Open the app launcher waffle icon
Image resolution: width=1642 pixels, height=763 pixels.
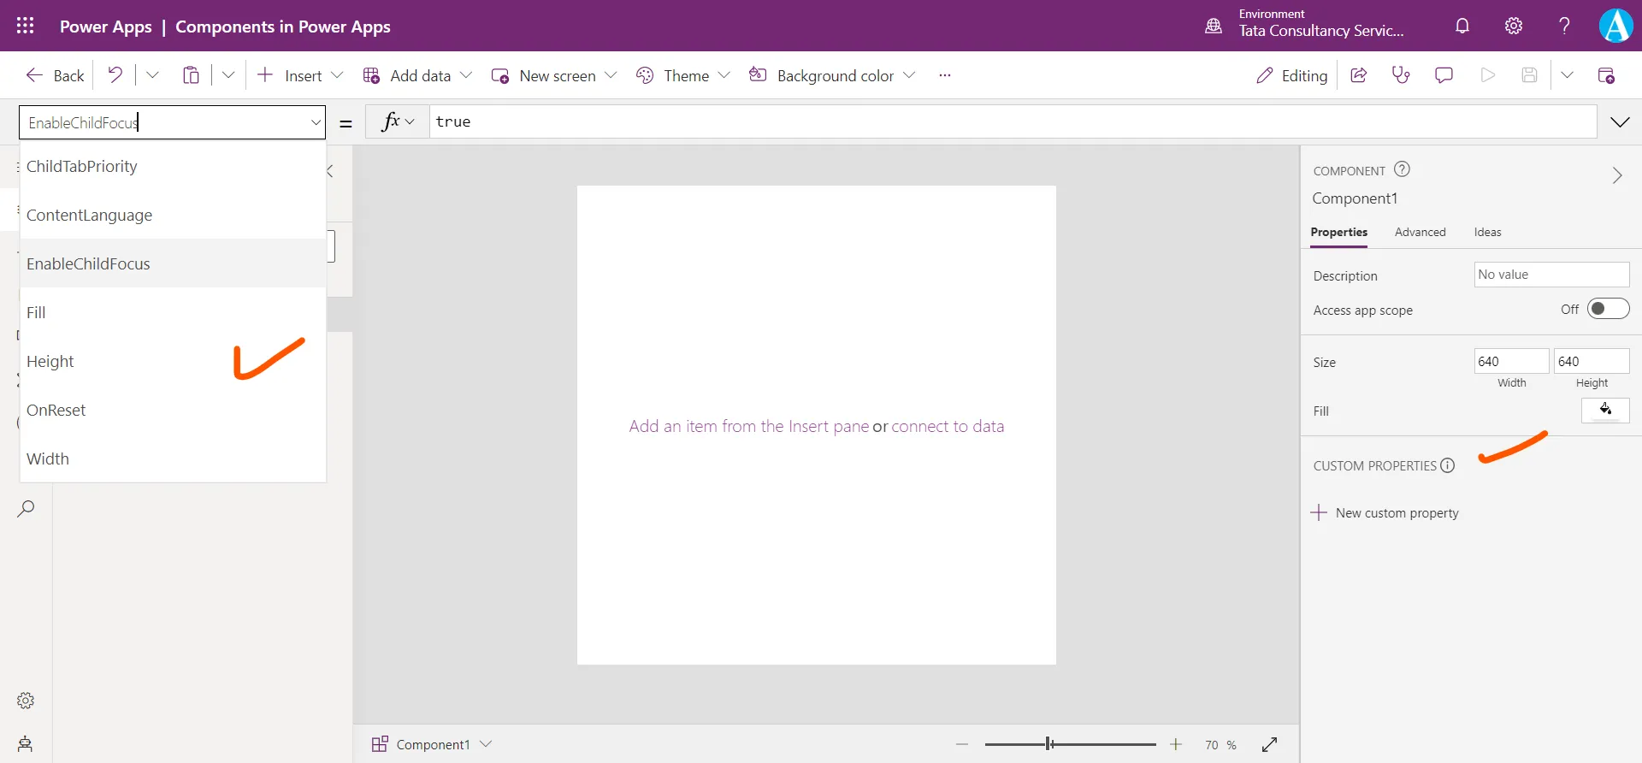pos(26,26)
